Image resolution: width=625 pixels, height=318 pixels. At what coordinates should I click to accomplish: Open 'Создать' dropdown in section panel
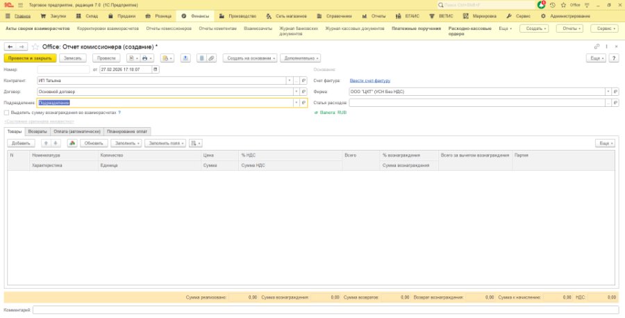[534, 28]
